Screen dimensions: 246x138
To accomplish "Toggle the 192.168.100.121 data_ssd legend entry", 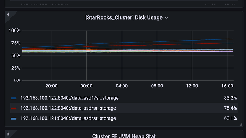I will coord(68,118).
